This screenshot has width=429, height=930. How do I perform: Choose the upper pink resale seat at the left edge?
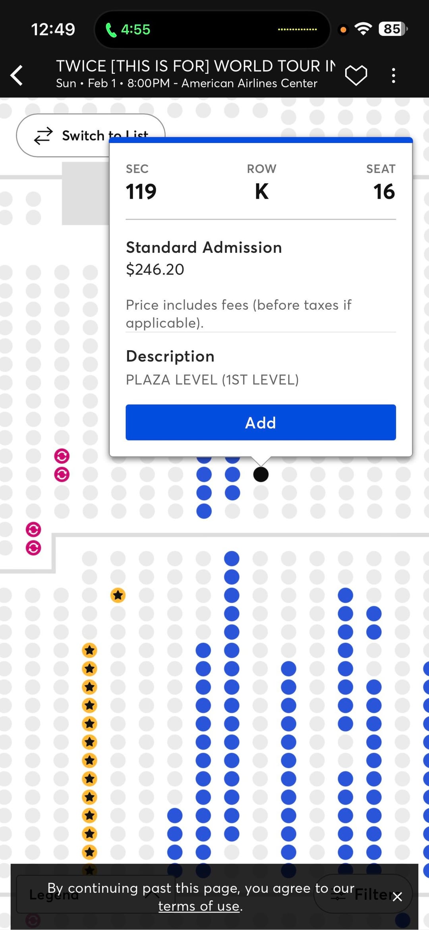pyautogui.click(x=33, y=529)
